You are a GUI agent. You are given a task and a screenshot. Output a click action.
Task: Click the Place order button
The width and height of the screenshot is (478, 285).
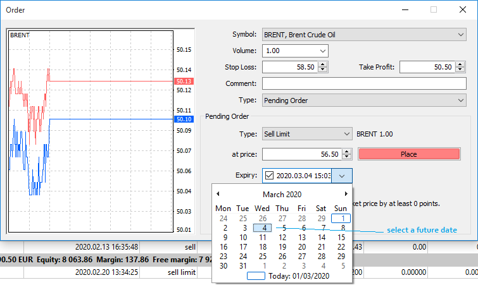[408, 154]
